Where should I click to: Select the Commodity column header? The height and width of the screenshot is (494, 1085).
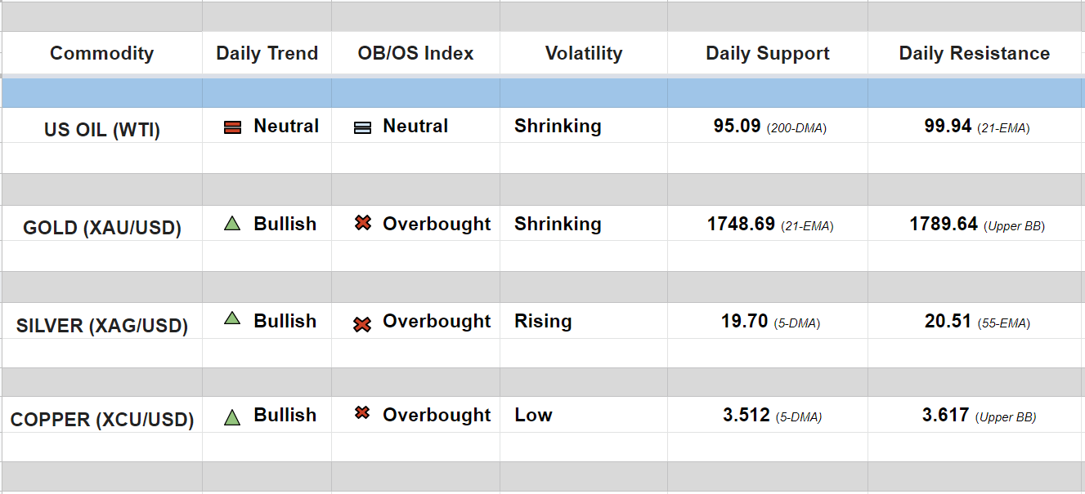click(x=101, y=54)
